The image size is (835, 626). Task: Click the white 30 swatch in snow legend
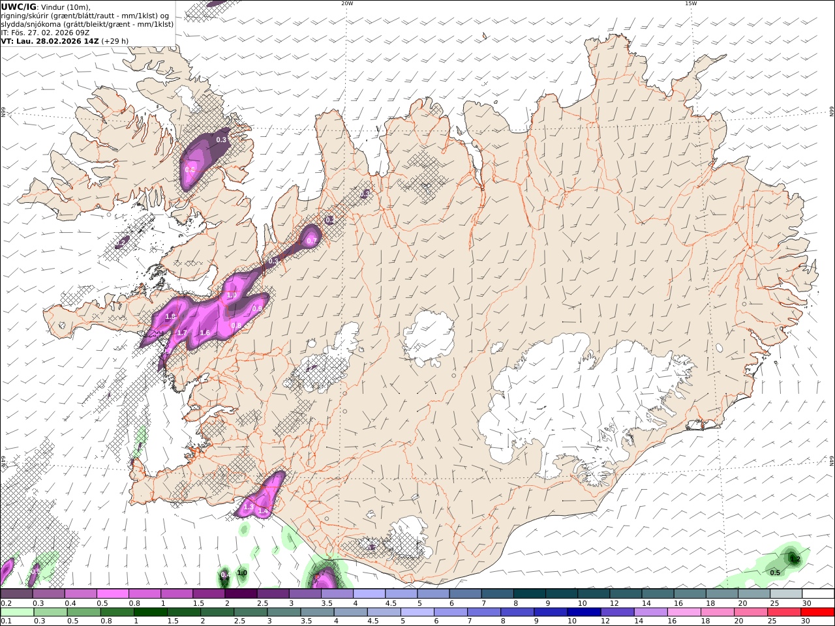[818, 594]
